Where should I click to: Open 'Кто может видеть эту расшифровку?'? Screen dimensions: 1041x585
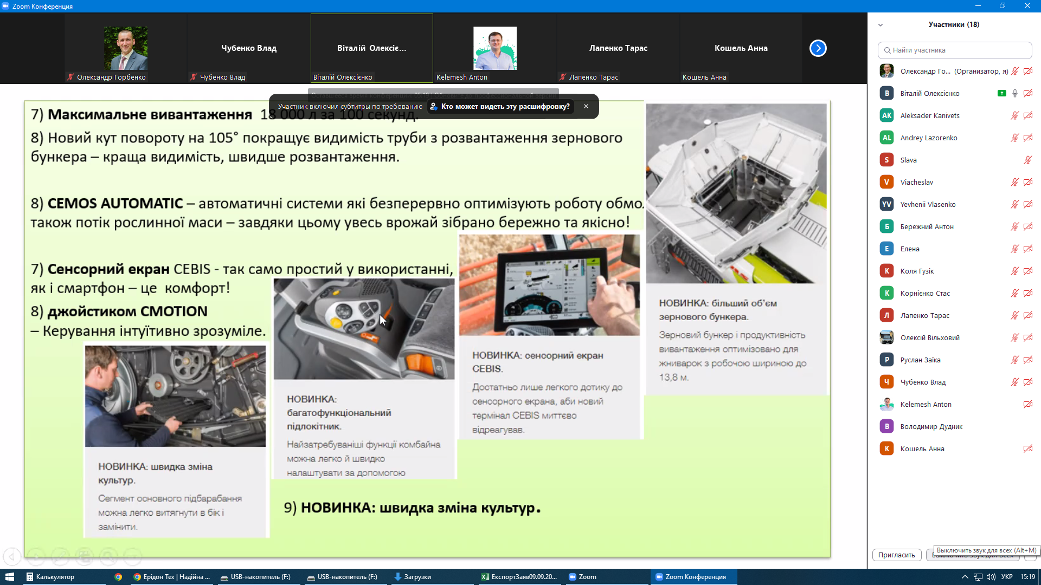pyautogui.click(x=499, y=106)
